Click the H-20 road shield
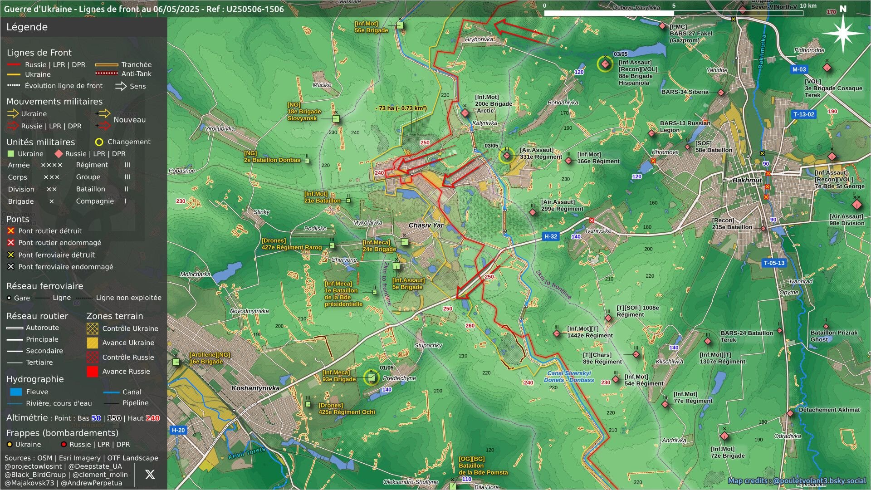The width and height of the screenshot is (871, 490). pyautogui.click(x=178, y=430)
